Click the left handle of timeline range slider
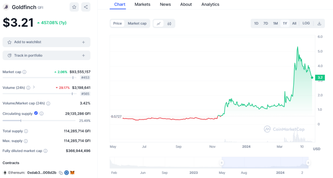The image size is (333, 178). tap(222, 162)
